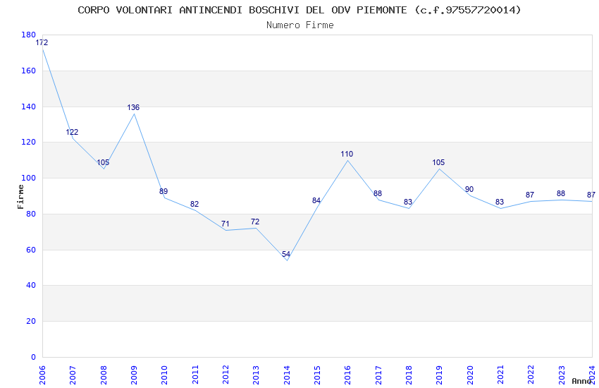Select the data point labeled 72
Viewport: 599px width, 388px height.
click(255, 222)
